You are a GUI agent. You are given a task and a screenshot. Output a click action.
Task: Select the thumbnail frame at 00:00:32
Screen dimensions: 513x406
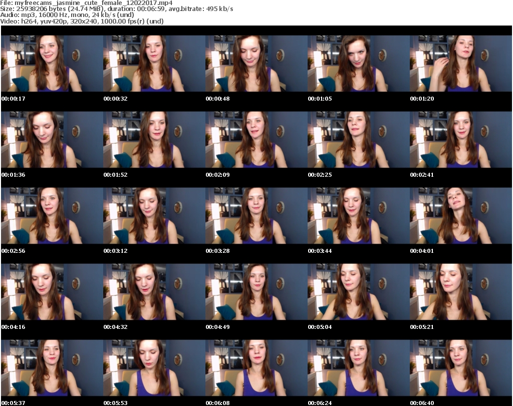(x=154, y=64)
